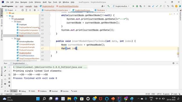This screenshot has height=102, width=182.
Task: Click Expand All in Project panel toolbar
Action: click(x=26, y=10)
